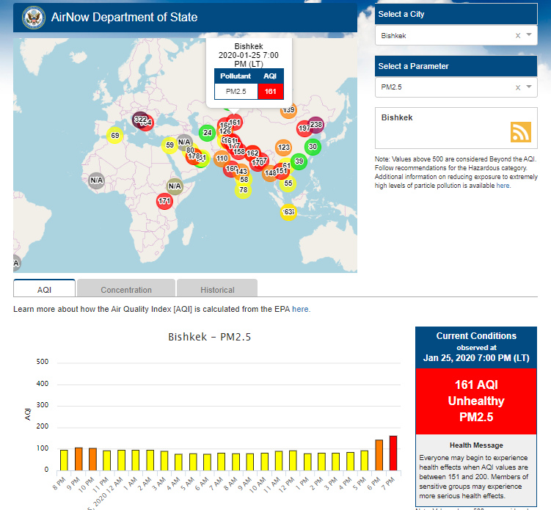Click the dark maroon 322 map marker
The image size is (551, 510).
coord(139,120)
